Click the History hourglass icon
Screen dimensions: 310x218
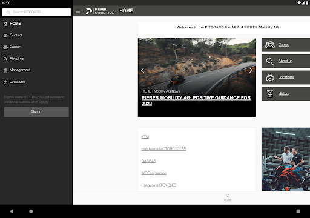[270, 94]
